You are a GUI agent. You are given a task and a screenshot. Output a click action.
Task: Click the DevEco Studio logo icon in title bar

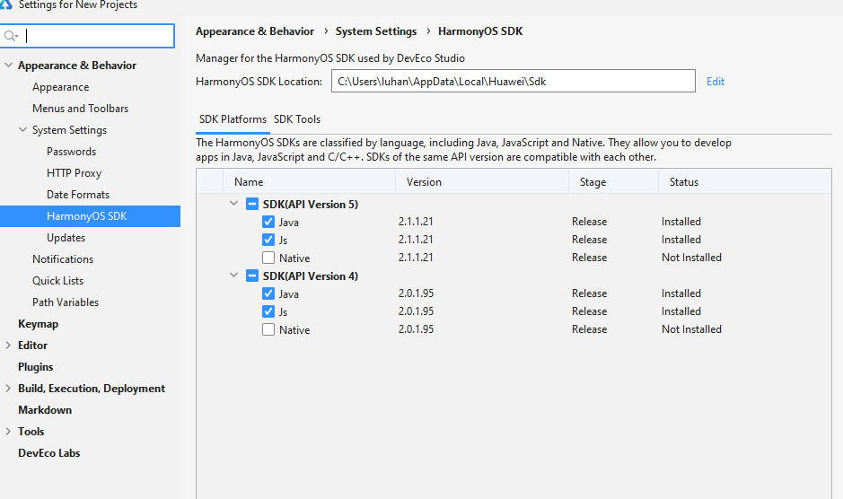point(5,4)
